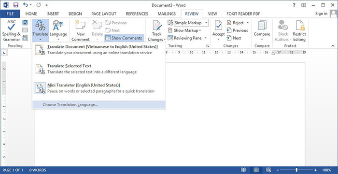The height and width of the screenshot is (174, 338).
Task: Open the MAILINGS tab
Action: click(167, 14)
